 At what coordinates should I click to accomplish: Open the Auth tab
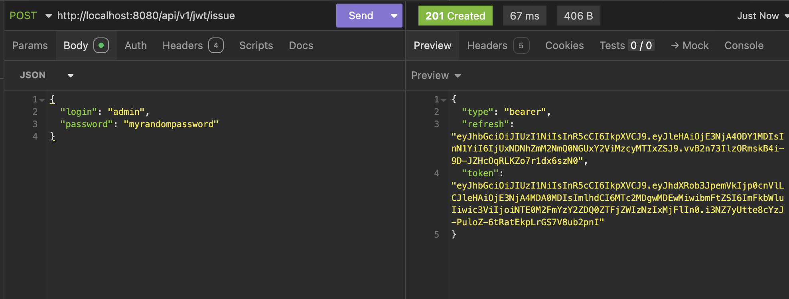click(136, 45)
